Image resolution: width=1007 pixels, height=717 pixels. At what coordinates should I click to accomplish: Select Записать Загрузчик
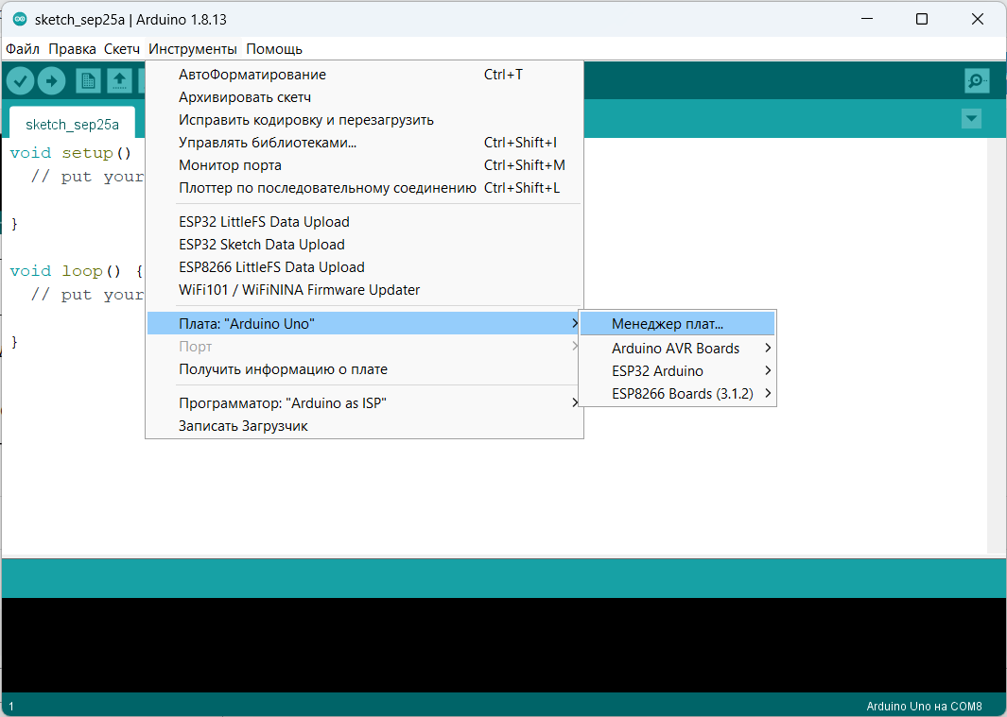coord(364,426)
